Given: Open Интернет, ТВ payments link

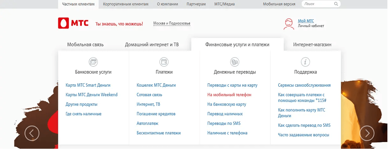Looking at the screenshot, I should click(x=148, y=104).
